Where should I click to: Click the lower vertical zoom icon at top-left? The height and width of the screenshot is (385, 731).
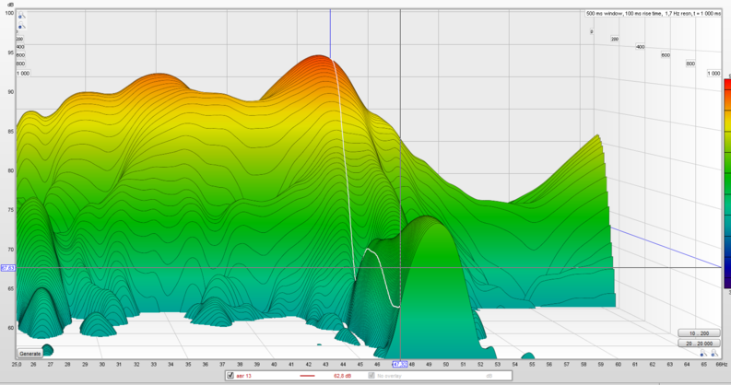[20, 25]
